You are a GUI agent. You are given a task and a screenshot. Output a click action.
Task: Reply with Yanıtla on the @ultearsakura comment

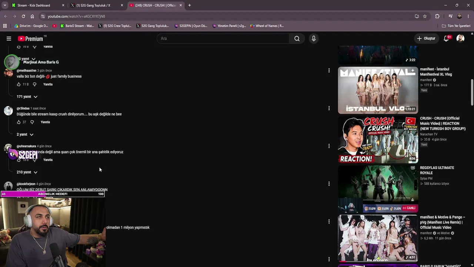point(48,160)
